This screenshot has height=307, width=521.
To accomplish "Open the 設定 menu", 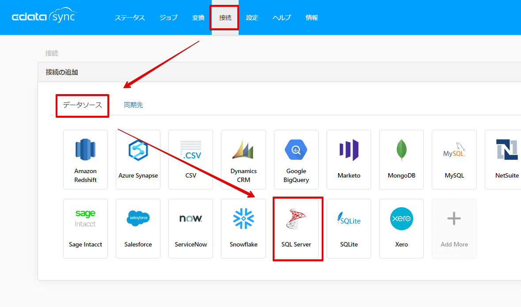I will click(252, 18).
